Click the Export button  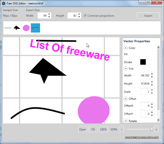148,16
